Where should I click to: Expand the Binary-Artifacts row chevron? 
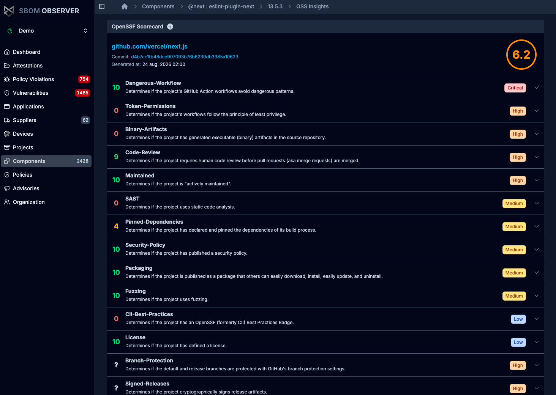[537, 134]
